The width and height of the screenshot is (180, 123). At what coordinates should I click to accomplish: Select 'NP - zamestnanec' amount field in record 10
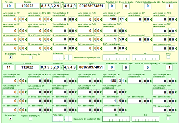(x=10, y=48)
